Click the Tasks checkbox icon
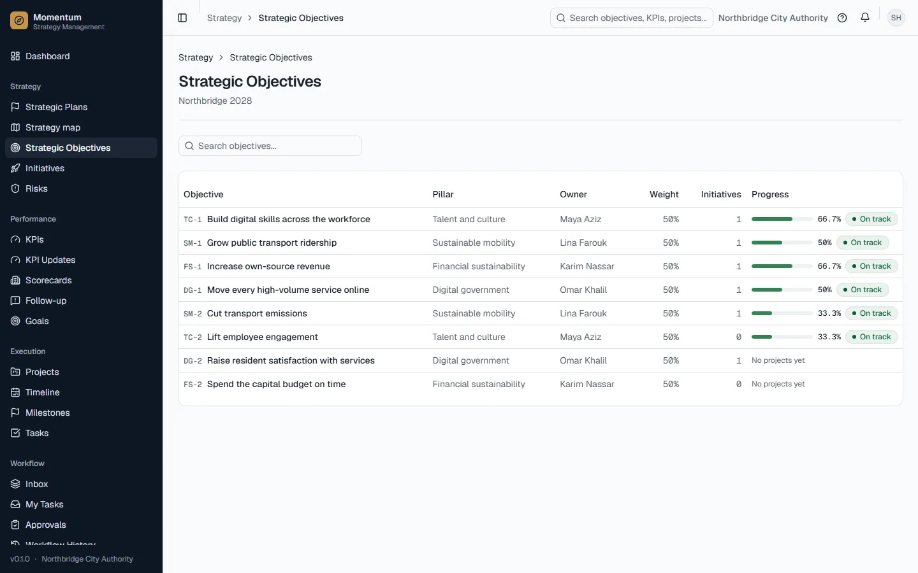Screen dimensions: 918x573 [x=15, y=433]
